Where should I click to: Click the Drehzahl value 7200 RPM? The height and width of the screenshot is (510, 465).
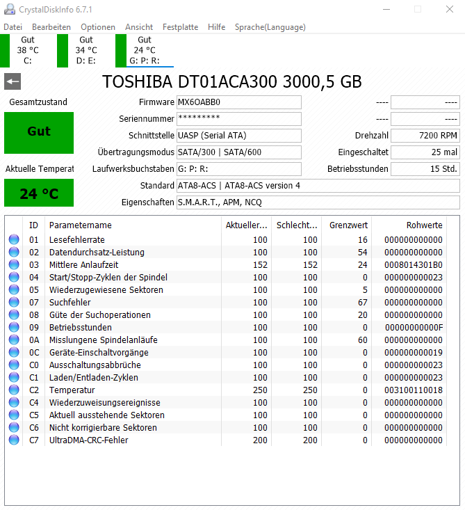pos(425,135)
